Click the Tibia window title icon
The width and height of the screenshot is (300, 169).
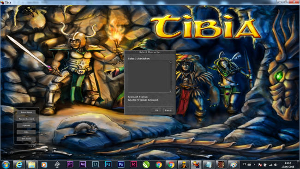click(x=2, y=2)
